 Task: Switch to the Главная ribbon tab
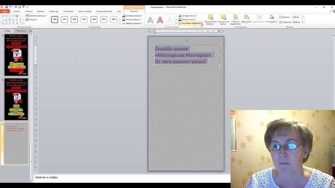[16, 11]
